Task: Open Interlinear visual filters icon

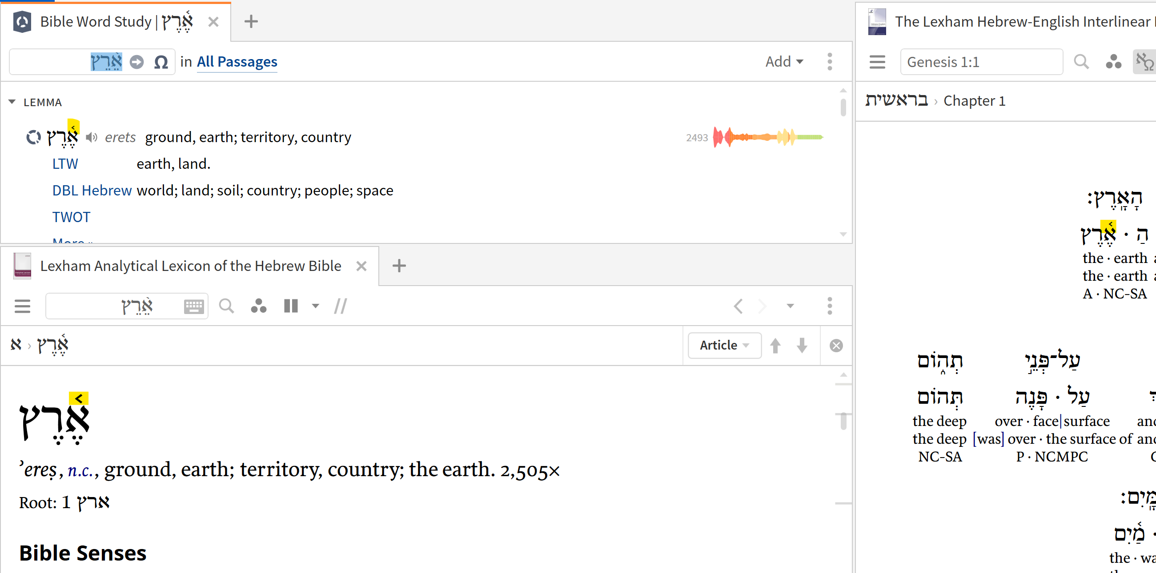Action: click(1113, 62)
